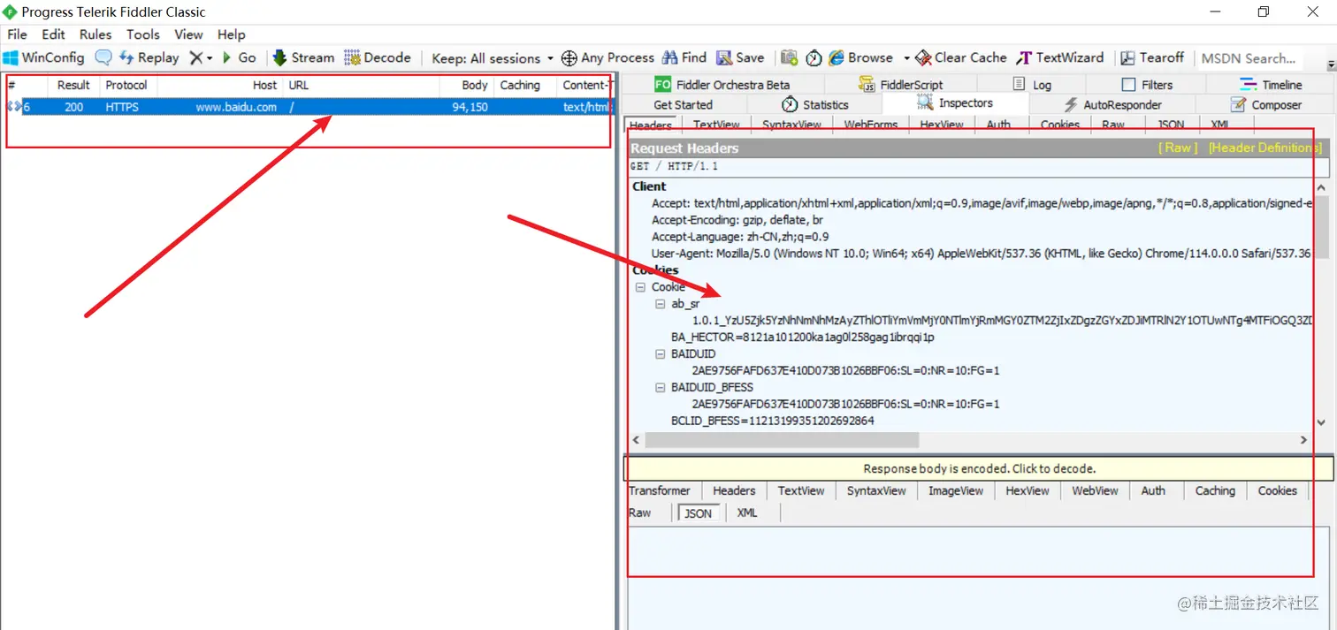1337x630 pixels.
Task: Open the Composer tab
Action: 1266,104
